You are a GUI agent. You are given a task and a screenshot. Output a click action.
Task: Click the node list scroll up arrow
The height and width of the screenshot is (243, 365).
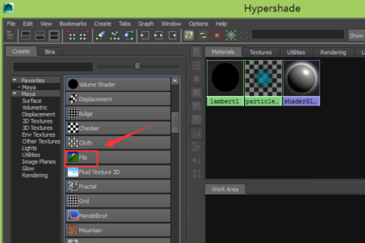[x=175, y=81]
